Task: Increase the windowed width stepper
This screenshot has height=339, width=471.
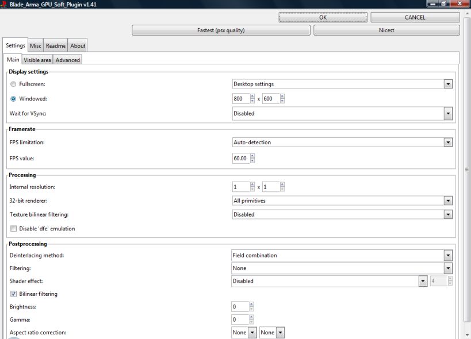Action: 252,97
